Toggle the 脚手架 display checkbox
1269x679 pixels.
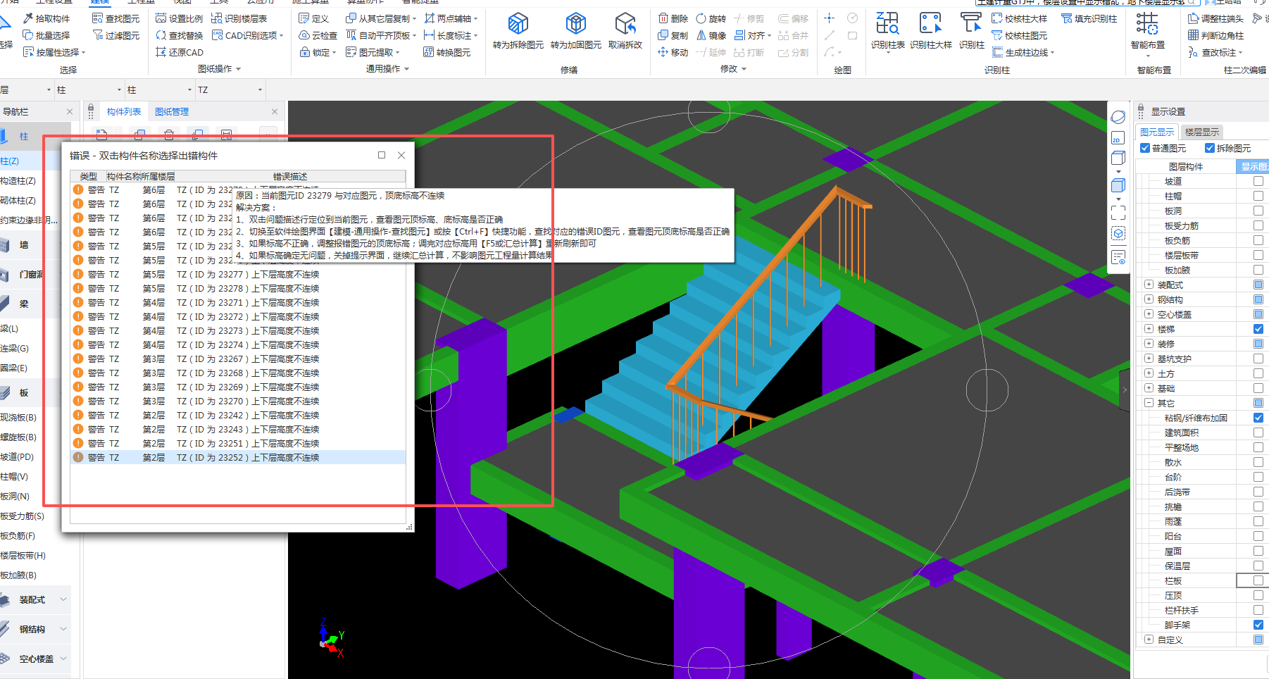[1258, 625]
